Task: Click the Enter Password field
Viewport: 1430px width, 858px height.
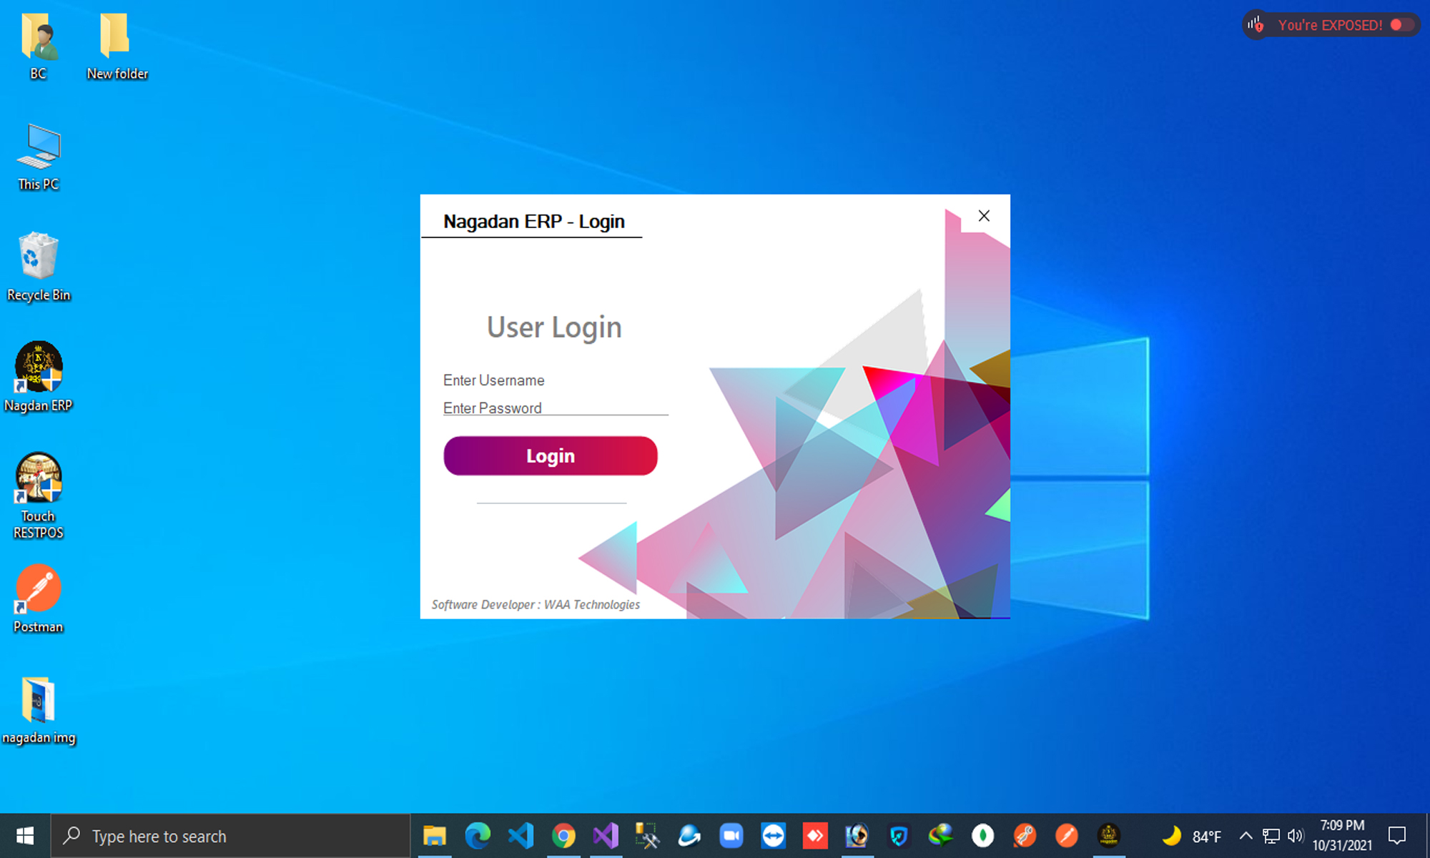Action: point(555,408)
